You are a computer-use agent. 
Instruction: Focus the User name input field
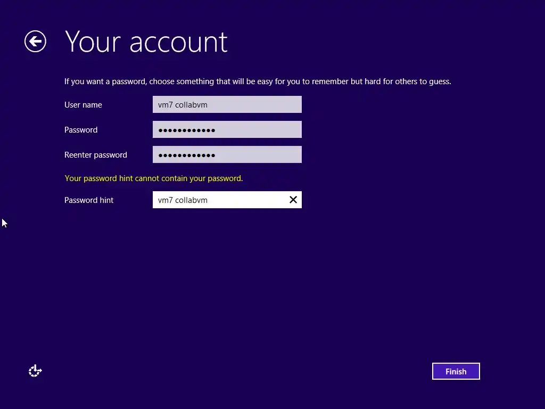point(227,104)
